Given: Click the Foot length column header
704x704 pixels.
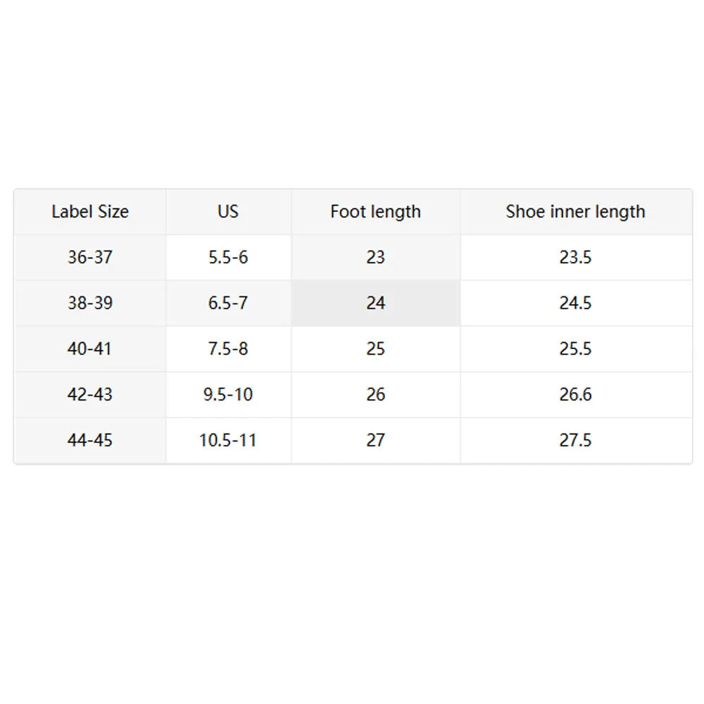Looking at the screenshot, I should (x=376, y=211).
